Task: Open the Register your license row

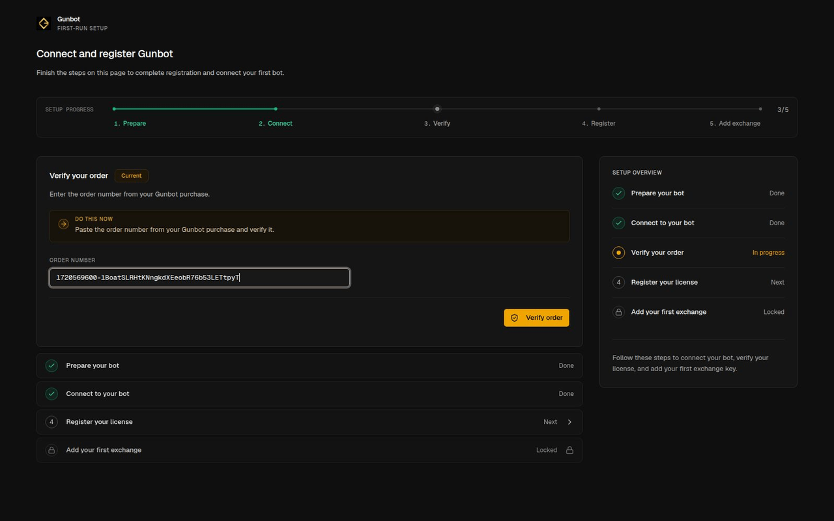Action: click(309, 422)
